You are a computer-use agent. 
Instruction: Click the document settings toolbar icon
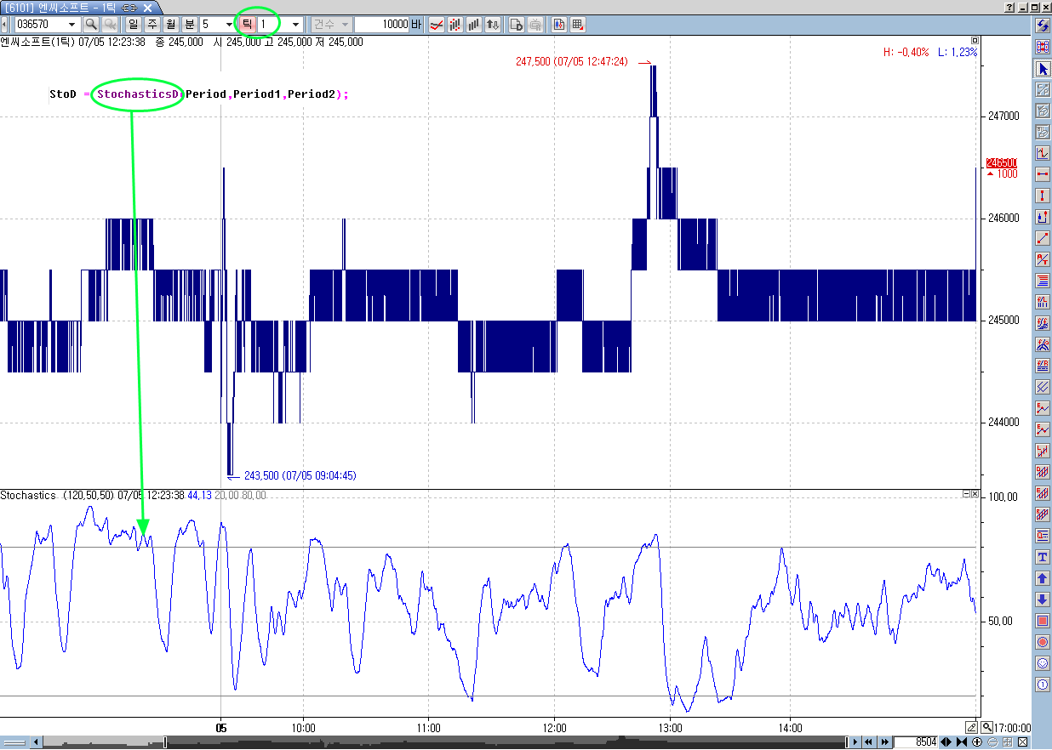pyautogui.click(x=517, y=25)
